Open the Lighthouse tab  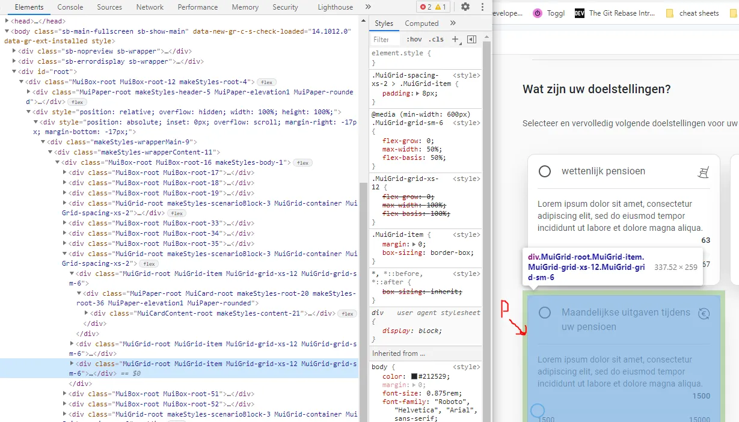(x=336, y=7)
